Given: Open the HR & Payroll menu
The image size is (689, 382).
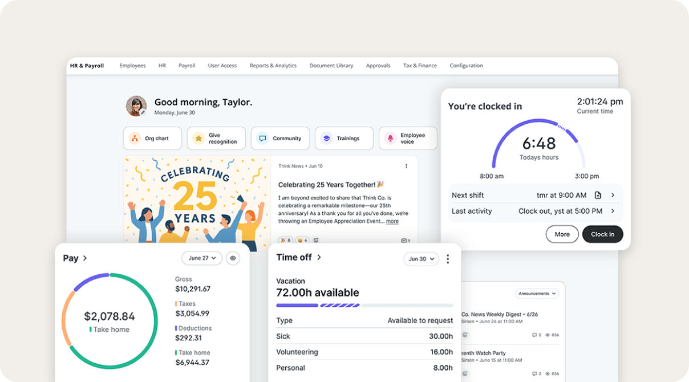Looking at the screenshot, I should pos(87,66).
